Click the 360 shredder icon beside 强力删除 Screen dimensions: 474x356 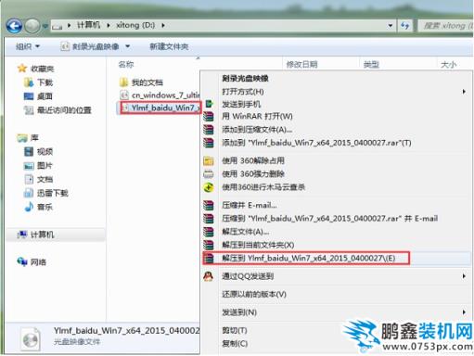click(x=209, y=174)
